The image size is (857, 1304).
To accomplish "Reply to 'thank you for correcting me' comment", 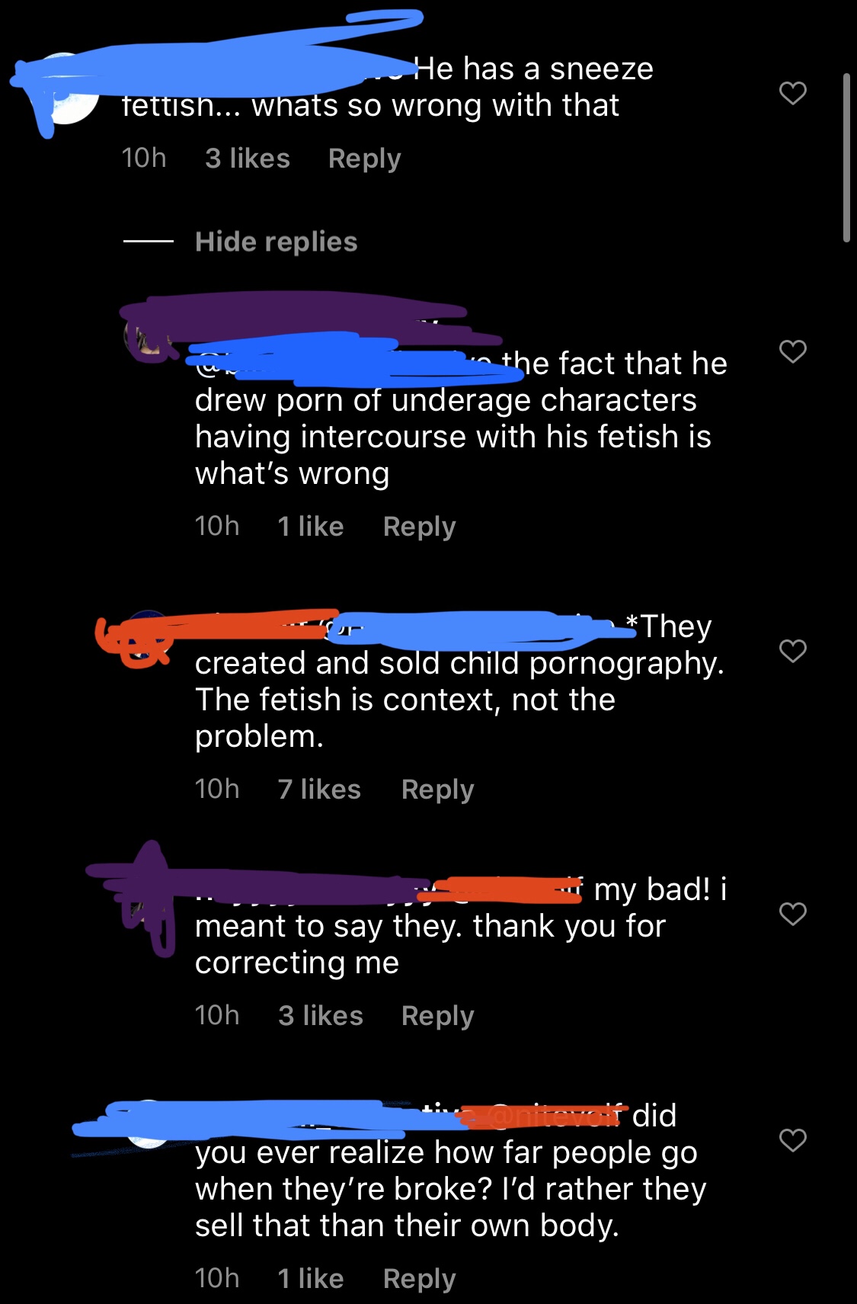I will (437, 1016).
